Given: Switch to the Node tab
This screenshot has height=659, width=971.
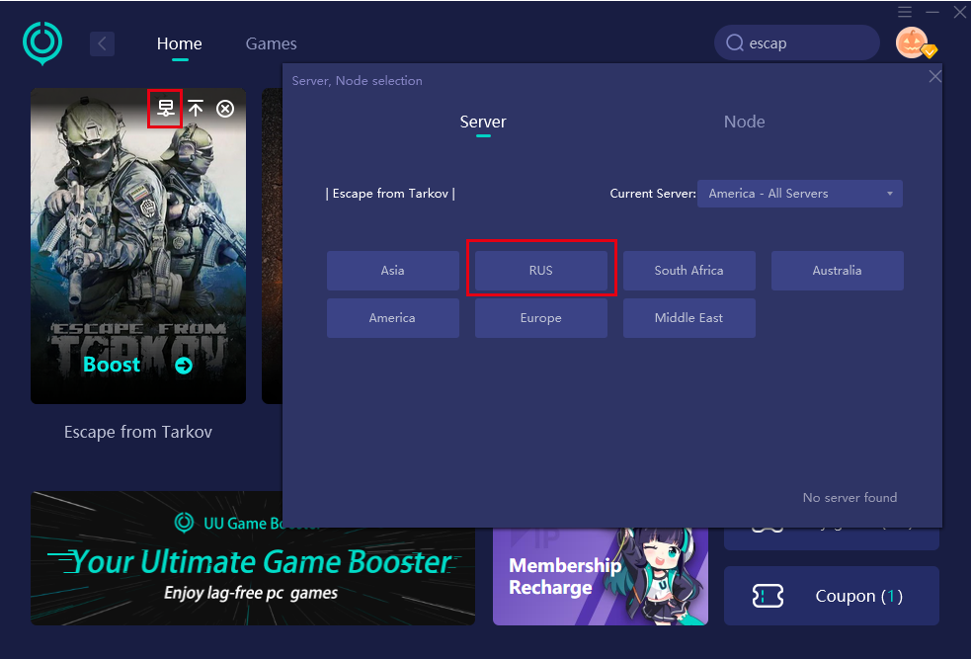Looking at the screenshot, I should click(x=745, y=122).
